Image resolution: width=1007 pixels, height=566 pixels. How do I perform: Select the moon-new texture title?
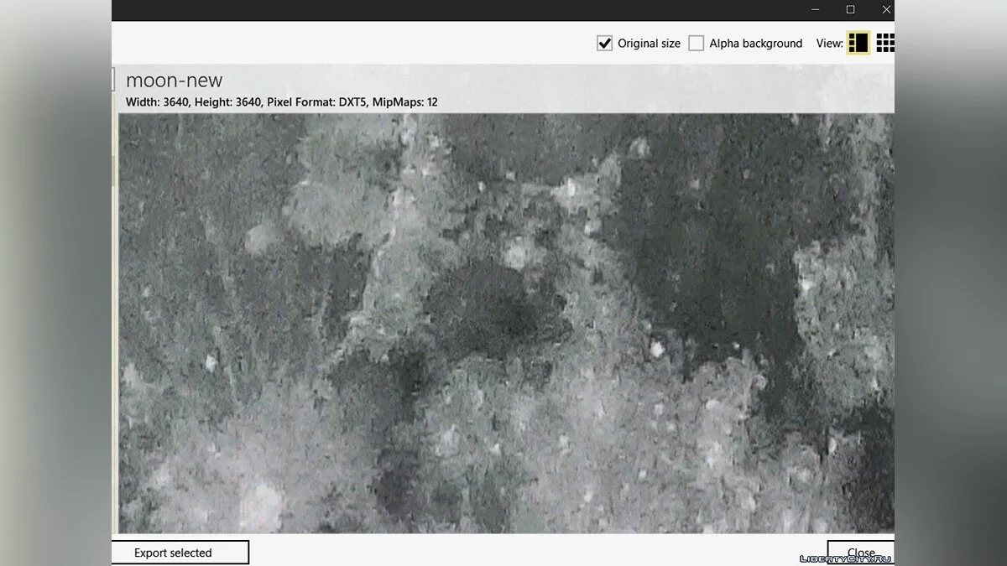tap(174, 80)
